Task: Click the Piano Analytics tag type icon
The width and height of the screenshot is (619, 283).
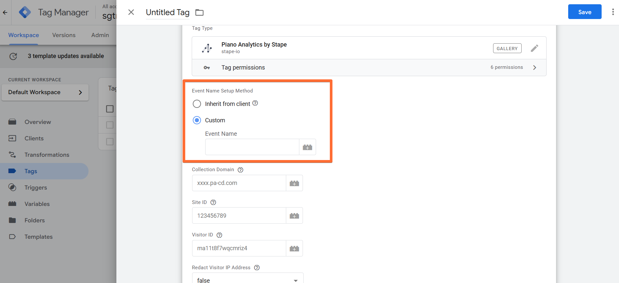Action: point(207,48)
